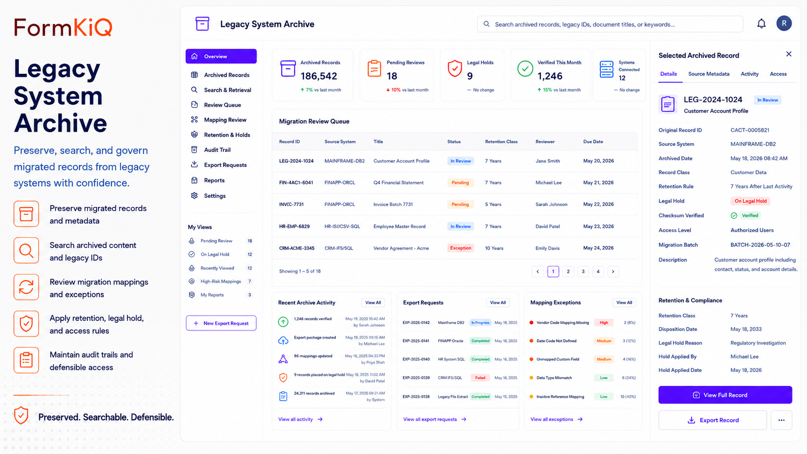The height and width of the screenshot is (454, 807).
Task: Select page 4 in pagination
Action: pos(598,272)
